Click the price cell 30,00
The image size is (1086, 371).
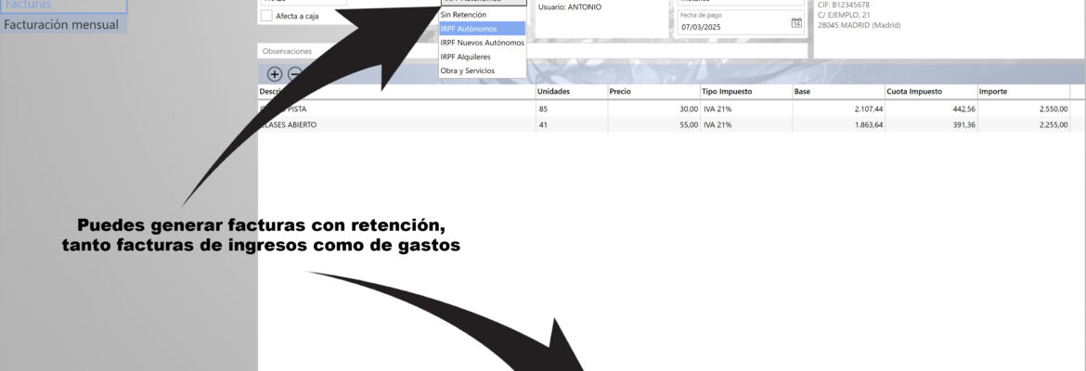click(x=653, y=109)
